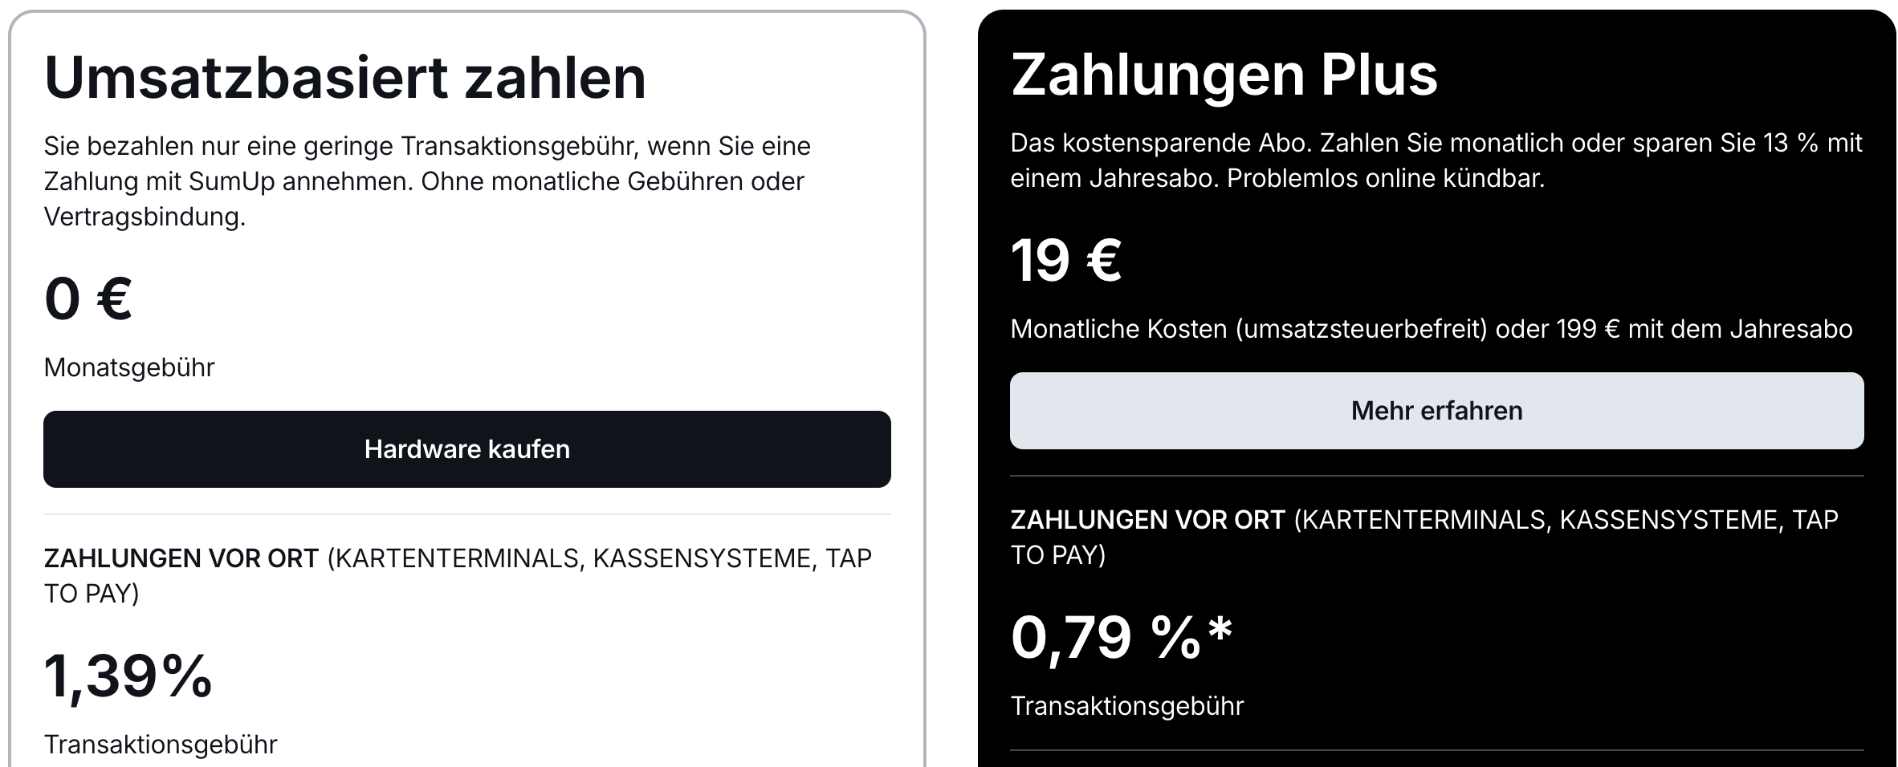Select the Zahlungen Plus heading
Image resolution: width=1898 pixels, height=767 pixels.
[x=1224, y=76]
